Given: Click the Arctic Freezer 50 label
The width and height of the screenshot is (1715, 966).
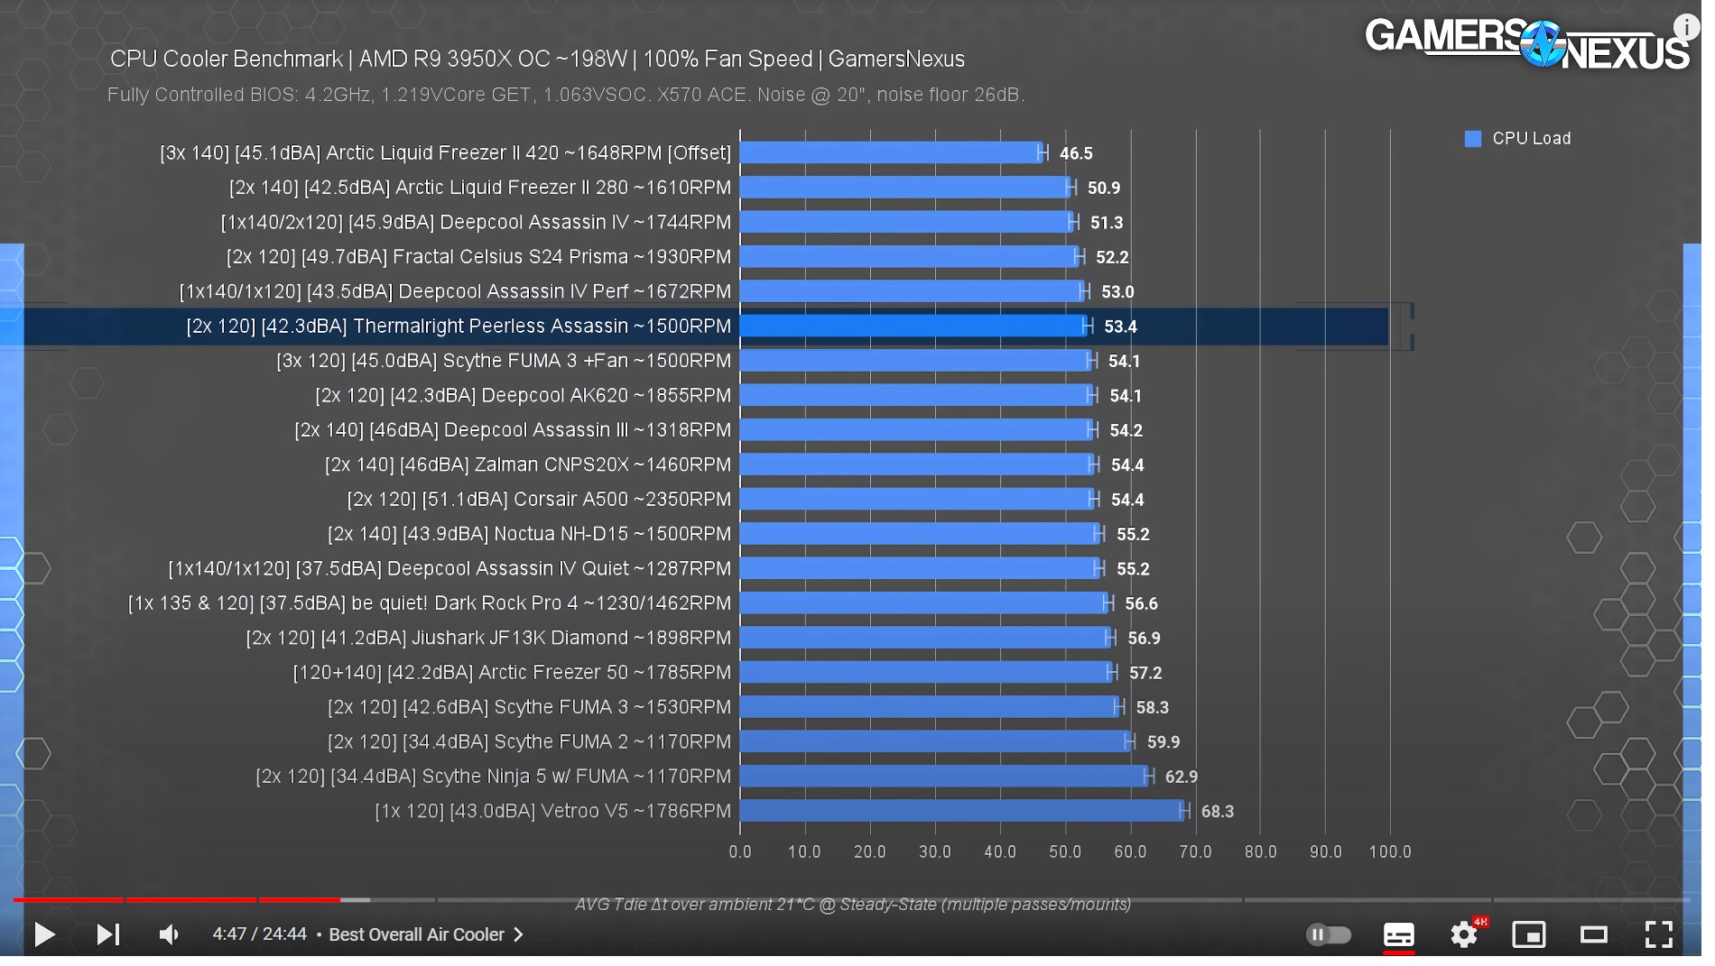Looking at the screenshot, I should (x=513, y=673).
